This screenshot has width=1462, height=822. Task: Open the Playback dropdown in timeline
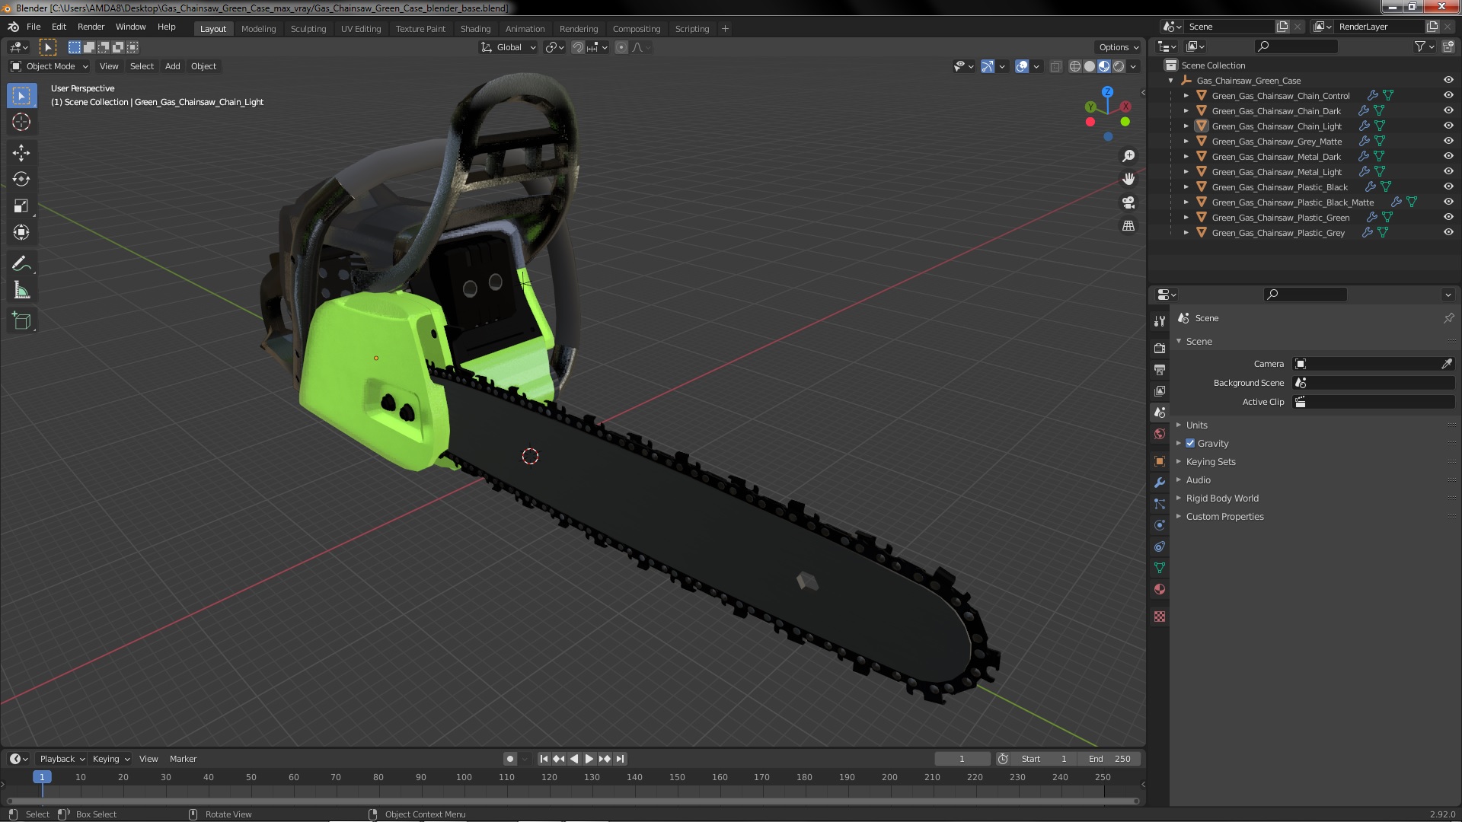pos(62,759)
